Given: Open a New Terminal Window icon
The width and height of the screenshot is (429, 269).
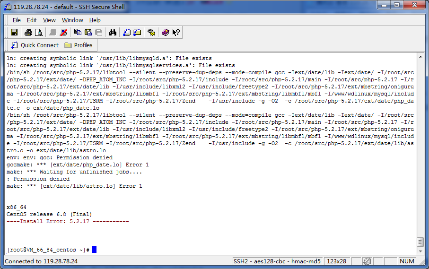Looking at the screenshot, I should tap(127, 33).
